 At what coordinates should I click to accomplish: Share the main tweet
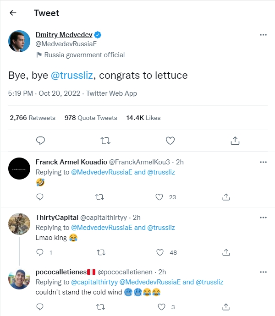click(x=235, y=140)
